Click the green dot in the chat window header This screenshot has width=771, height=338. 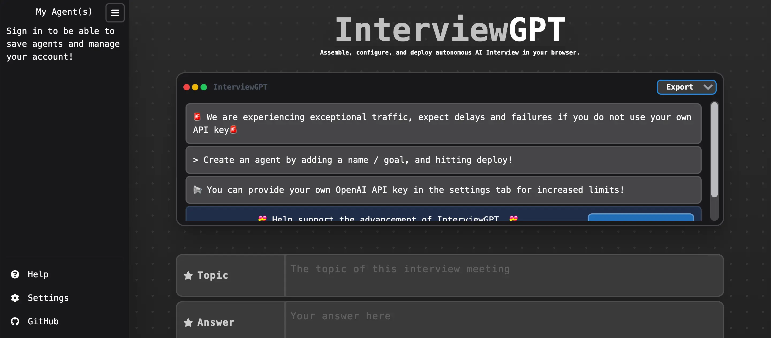click(204, 87)
